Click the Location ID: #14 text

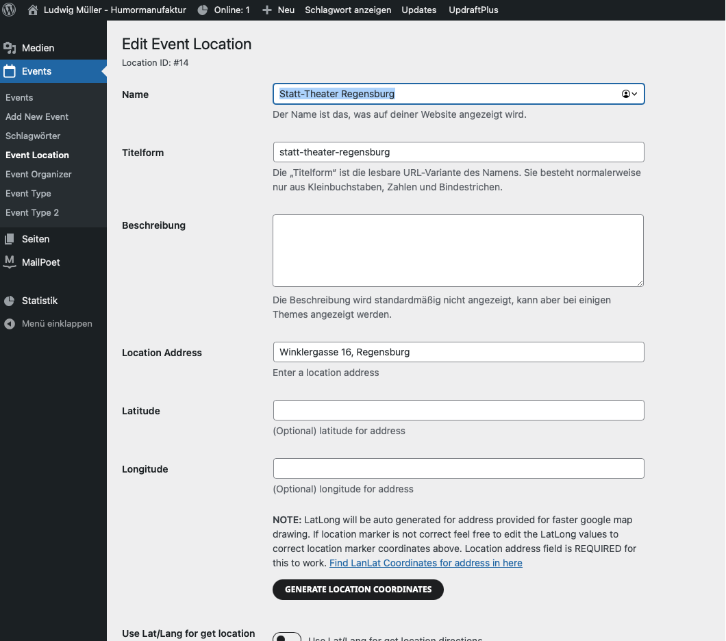tap(155, 62)
